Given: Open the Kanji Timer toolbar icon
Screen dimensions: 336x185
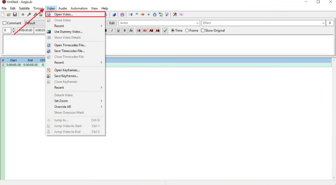Looking at the screenshot, I should (161, 15).
